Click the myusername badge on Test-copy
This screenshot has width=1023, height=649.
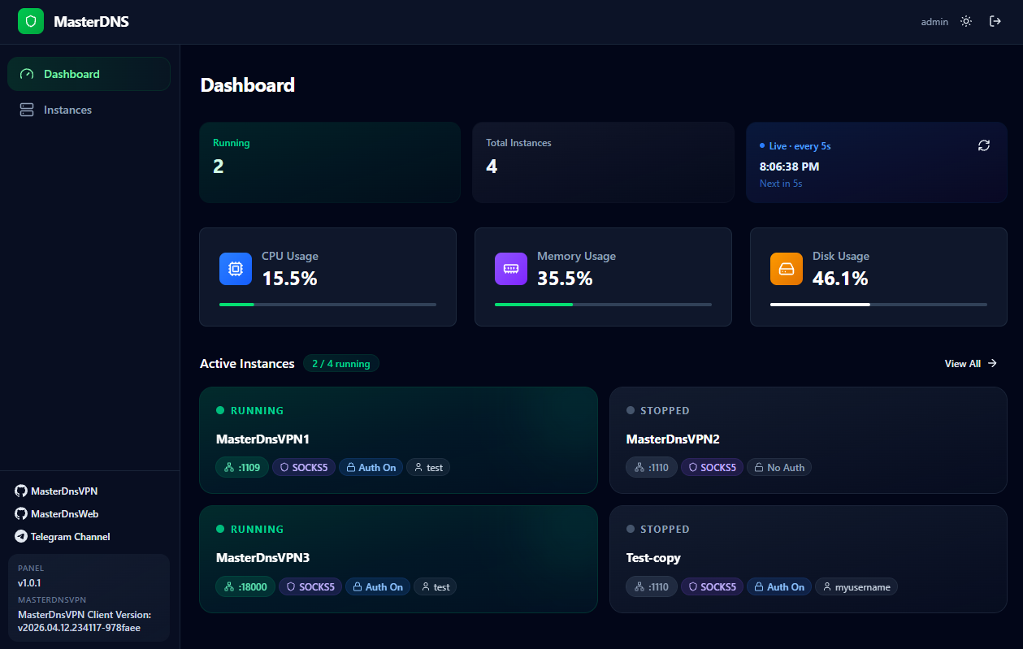pos(856,586)
